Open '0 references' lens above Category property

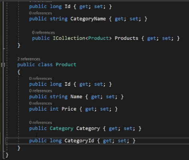[x=40, y=122]
